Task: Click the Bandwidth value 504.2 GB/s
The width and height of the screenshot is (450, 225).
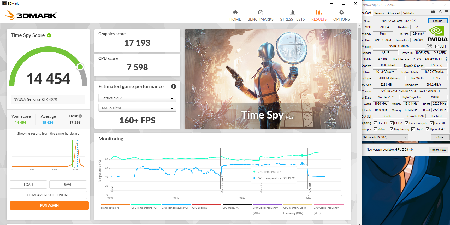Action: tap(434, 85)
